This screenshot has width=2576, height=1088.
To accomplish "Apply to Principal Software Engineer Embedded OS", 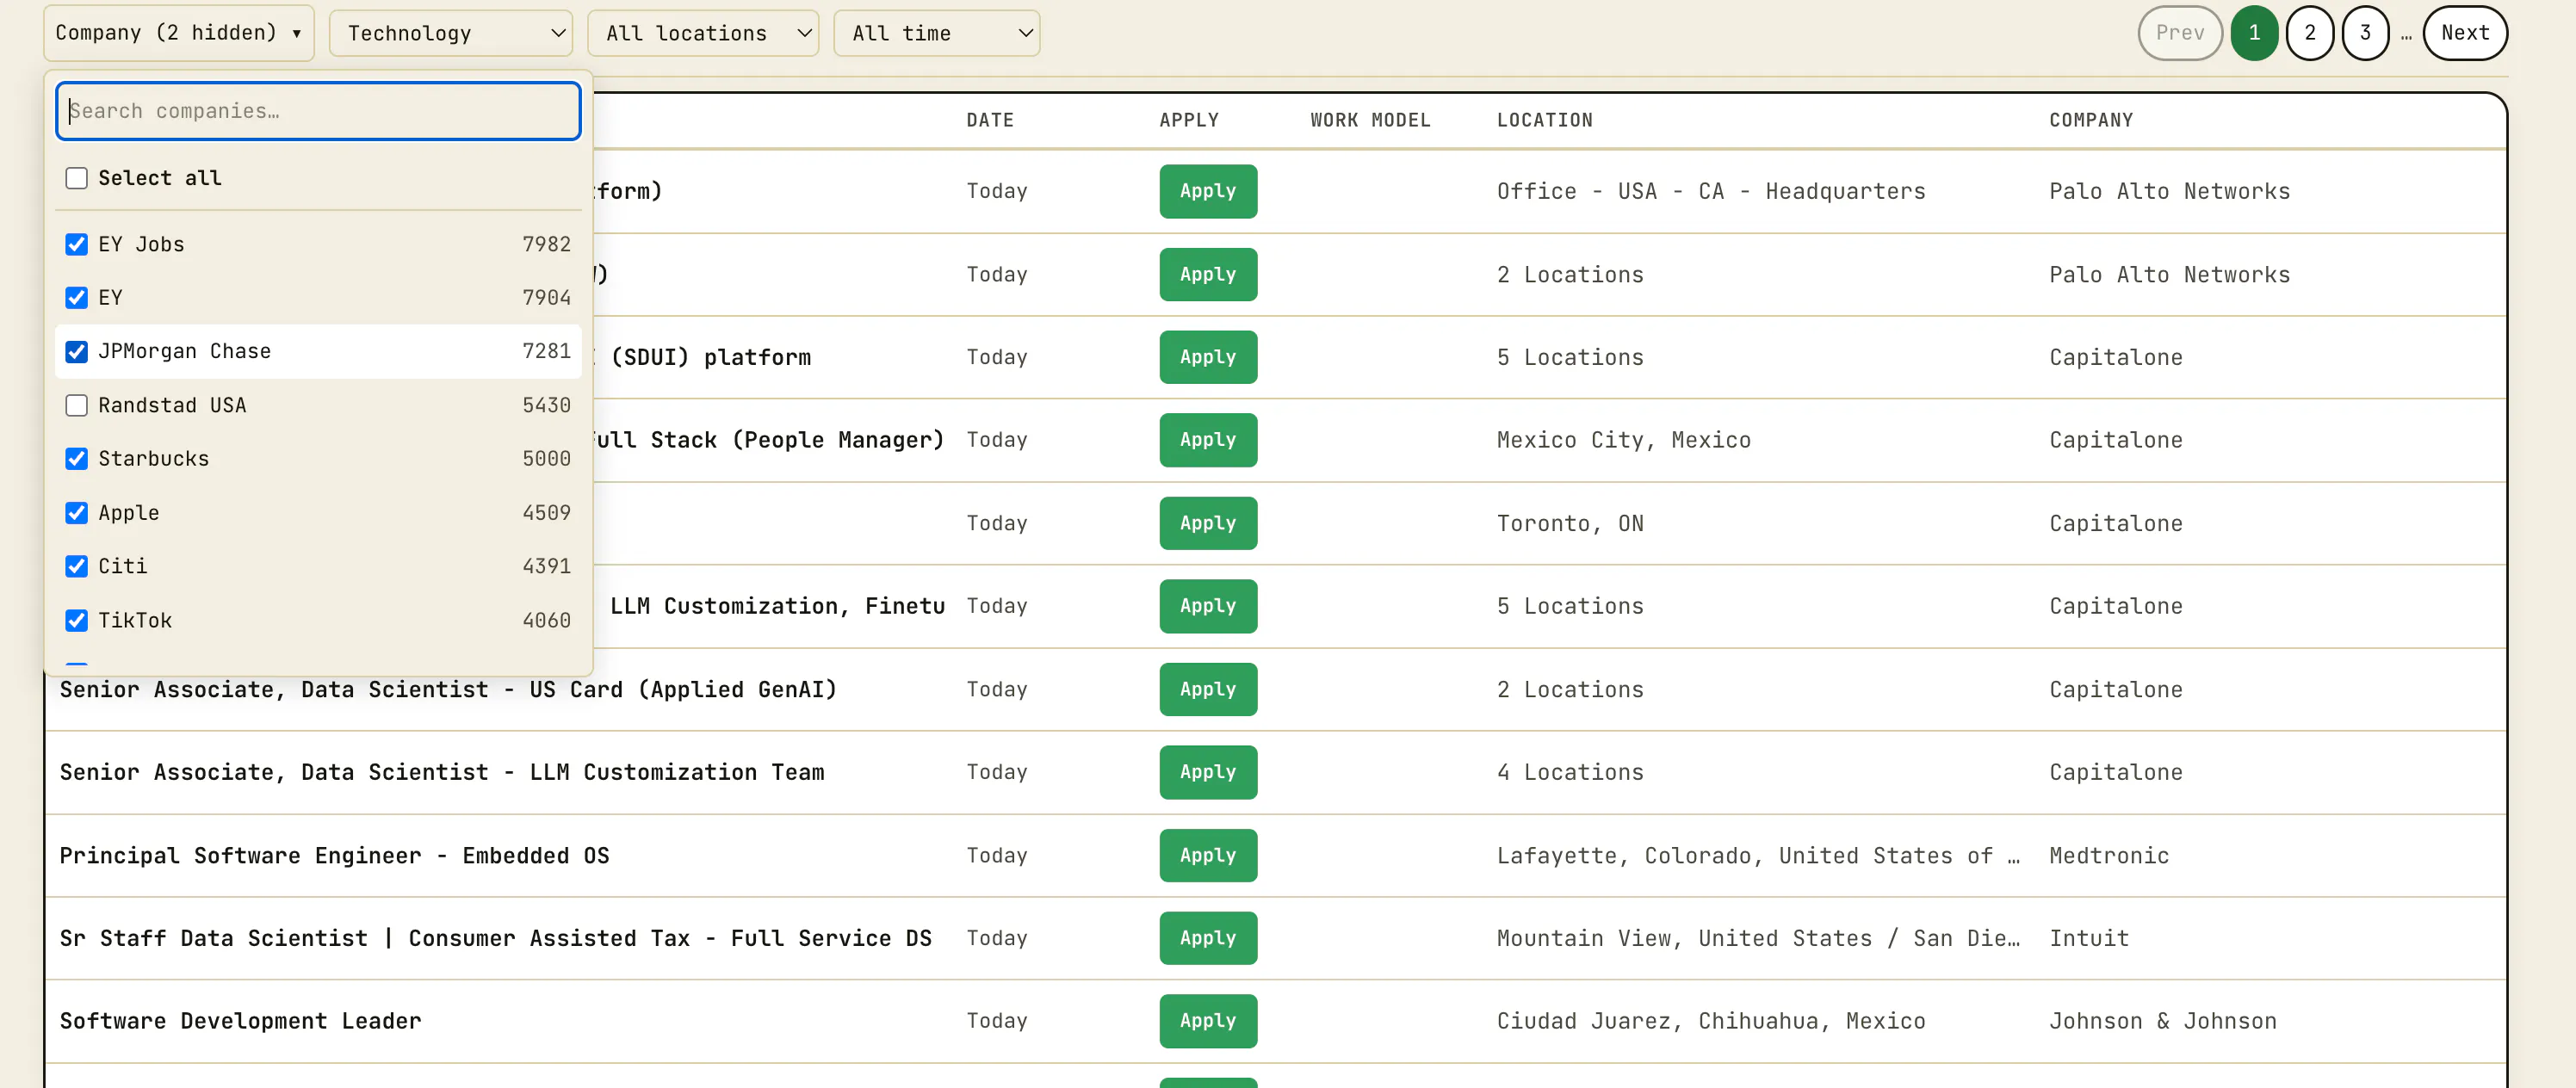I will tap(1208, 855).
